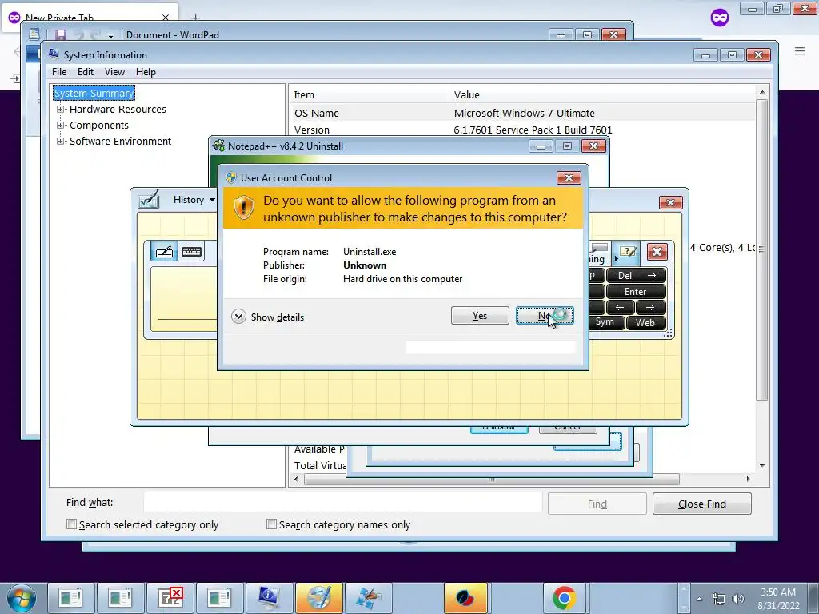The image size is (819, 614).
Task: Switch to on-screen keyboard mode icon
Action: (191, 252)
